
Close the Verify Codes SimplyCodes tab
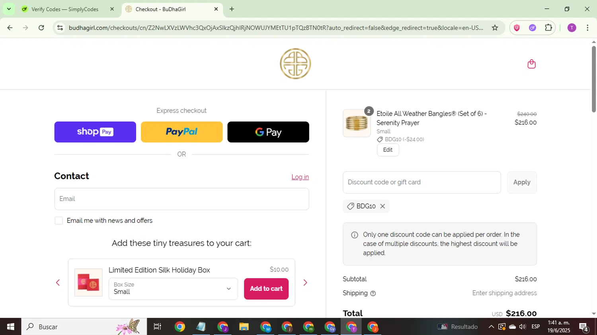(112, 9)
